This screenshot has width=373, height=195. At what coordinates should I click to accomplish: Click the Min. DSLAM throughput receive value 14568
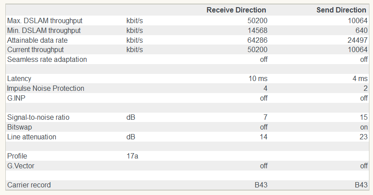(258, 30)
